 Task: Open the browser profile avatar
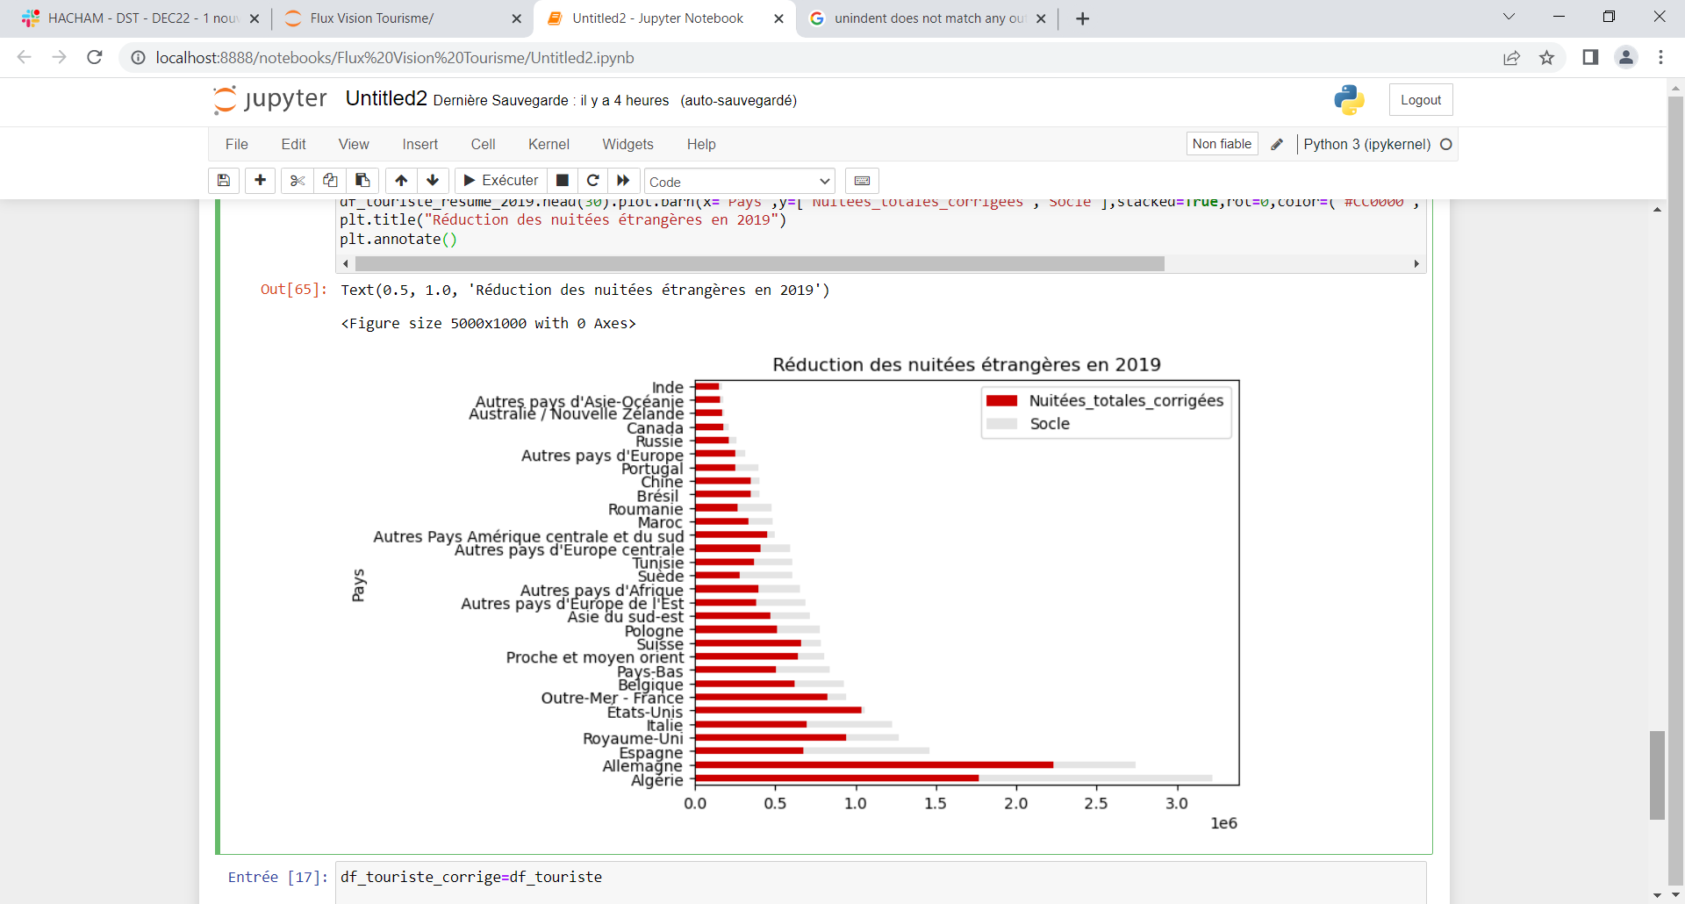1626,57
